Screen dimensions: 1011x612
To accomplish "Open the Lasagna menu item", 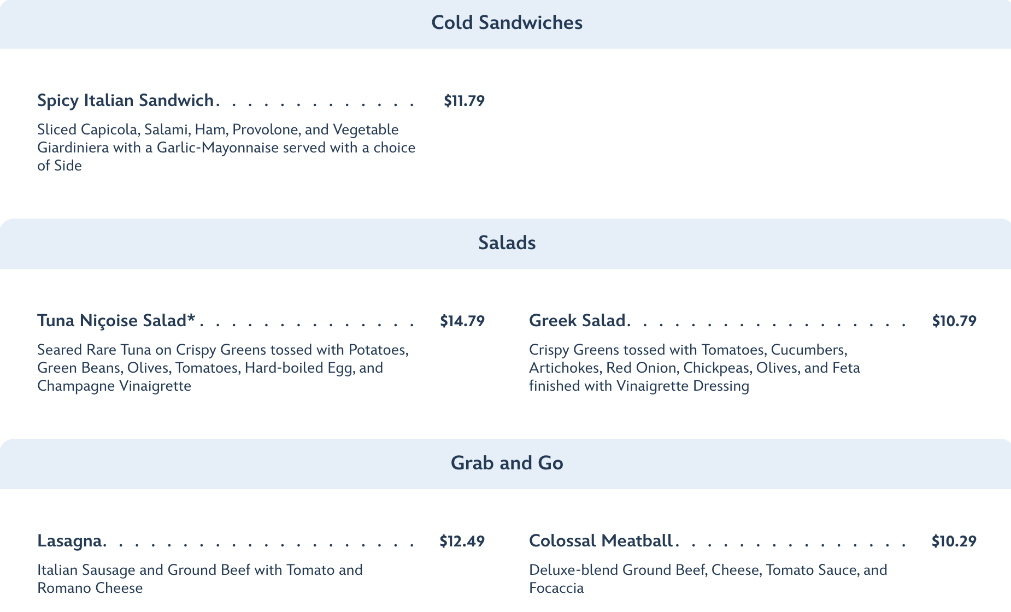I will point(69,541).
